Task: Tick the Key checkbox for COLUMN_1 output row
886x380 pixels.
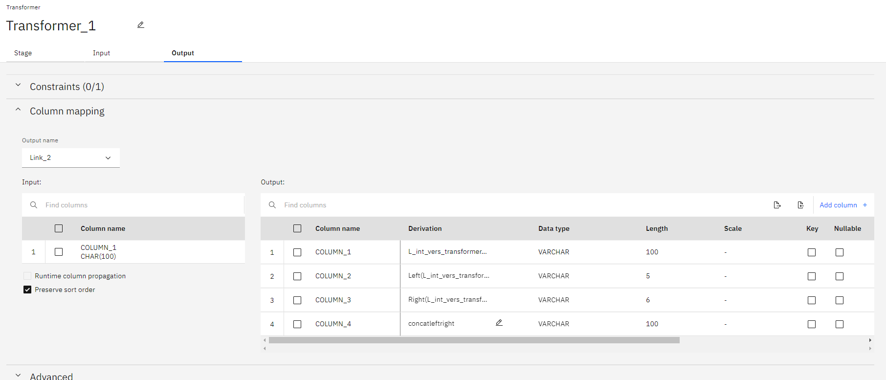Action: pos(812,252)
